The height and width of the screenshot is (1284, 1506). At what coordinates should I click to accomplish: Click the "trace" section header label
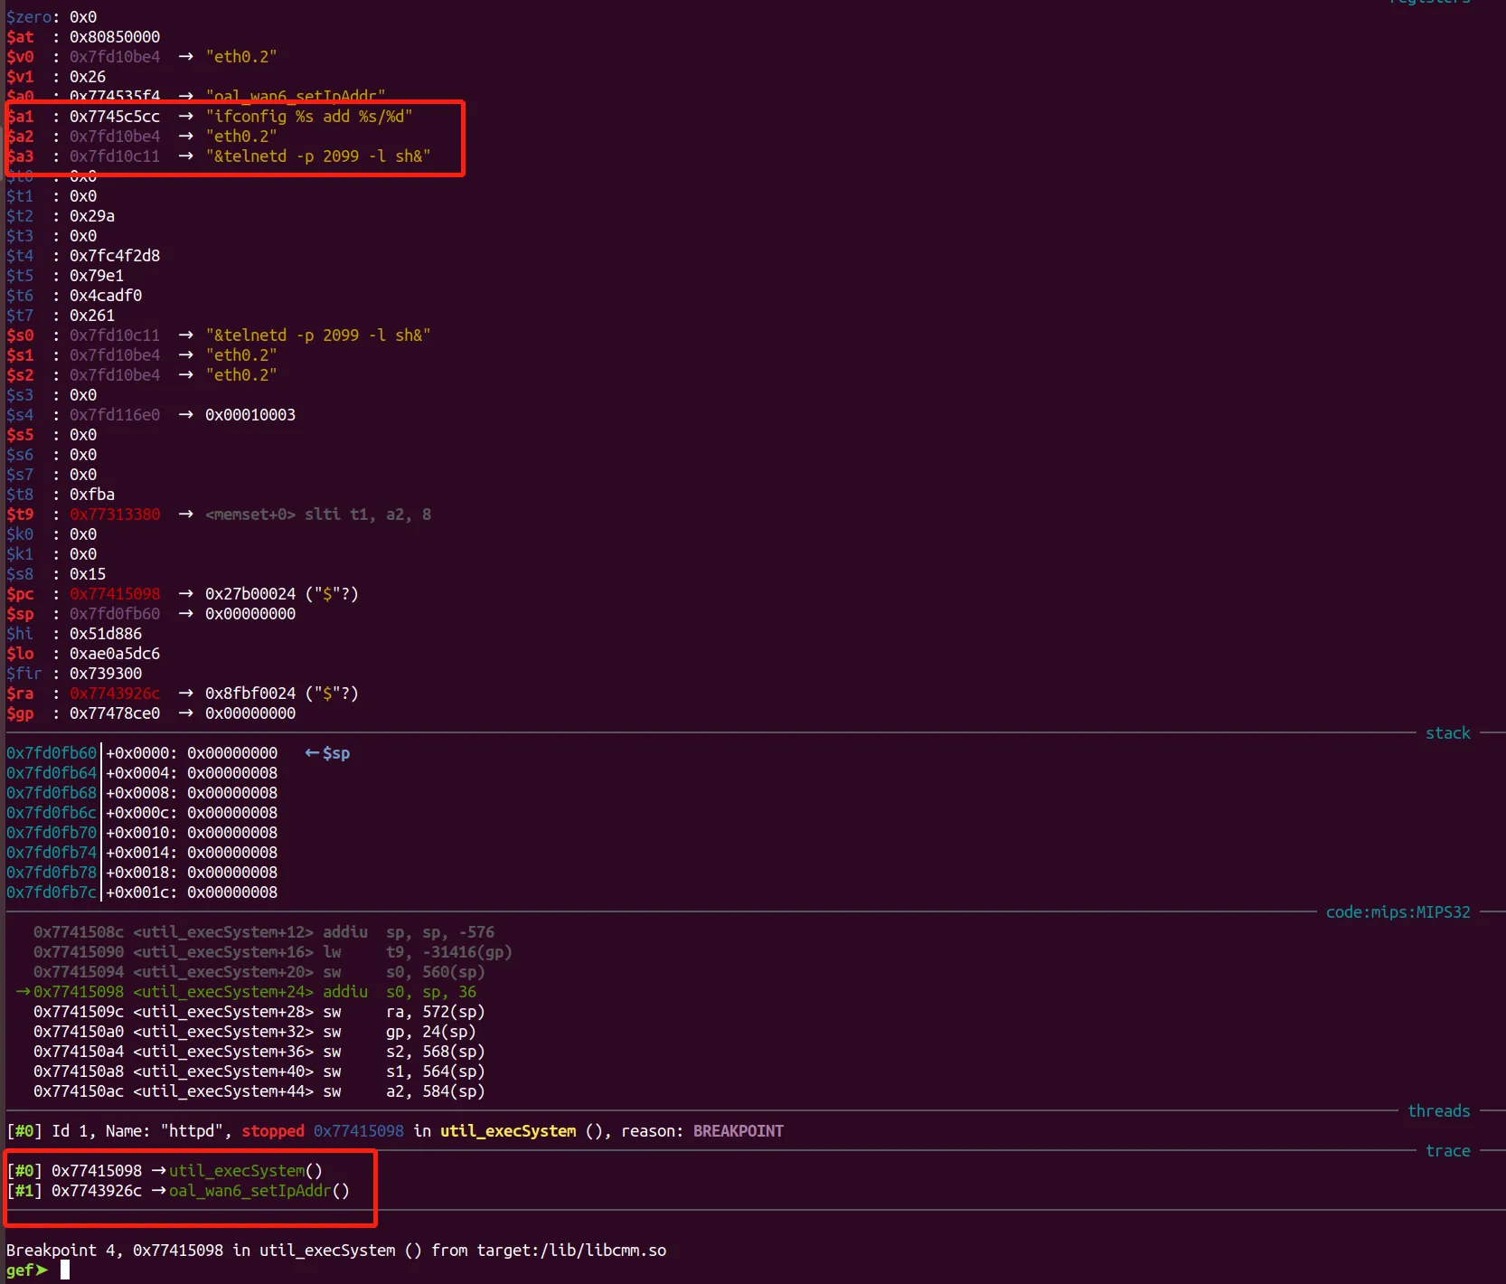tap(1447, 1151)
